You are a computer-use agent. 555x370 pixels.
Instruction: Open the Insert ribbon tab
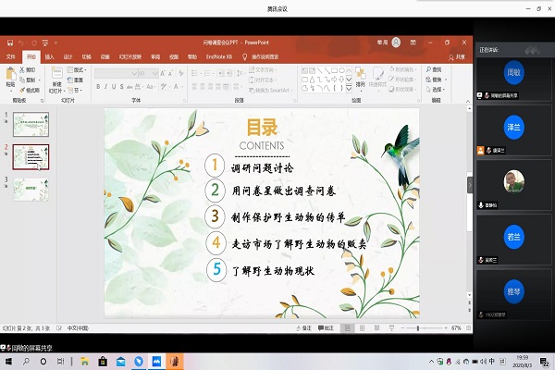tap(49, 55)
